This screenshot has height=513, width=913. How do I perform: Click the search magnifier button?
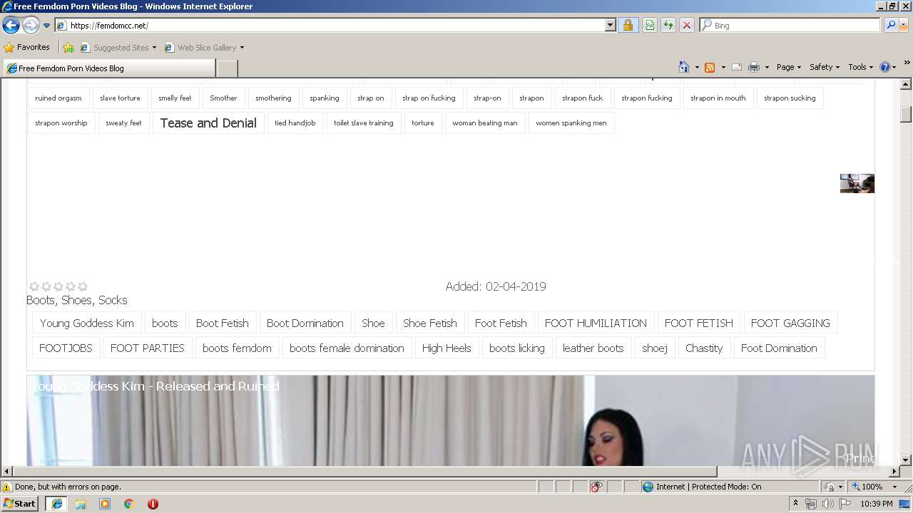891,25
